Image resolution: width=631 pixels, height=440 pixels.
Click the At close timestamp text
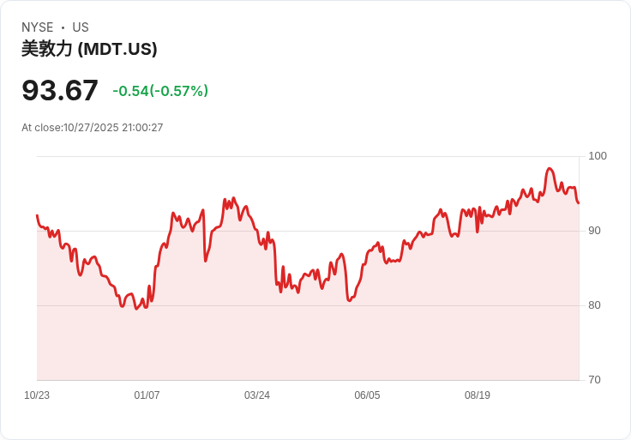[92, 128]
